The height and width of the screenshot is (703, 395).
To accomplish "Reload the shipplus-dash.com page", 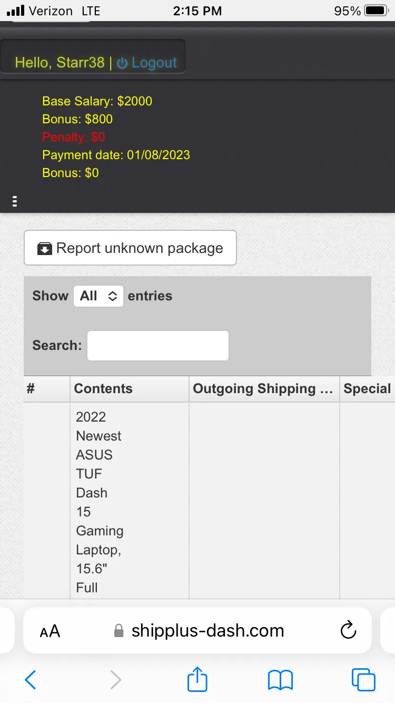I will pyautogui.click(x=348, y=630).
